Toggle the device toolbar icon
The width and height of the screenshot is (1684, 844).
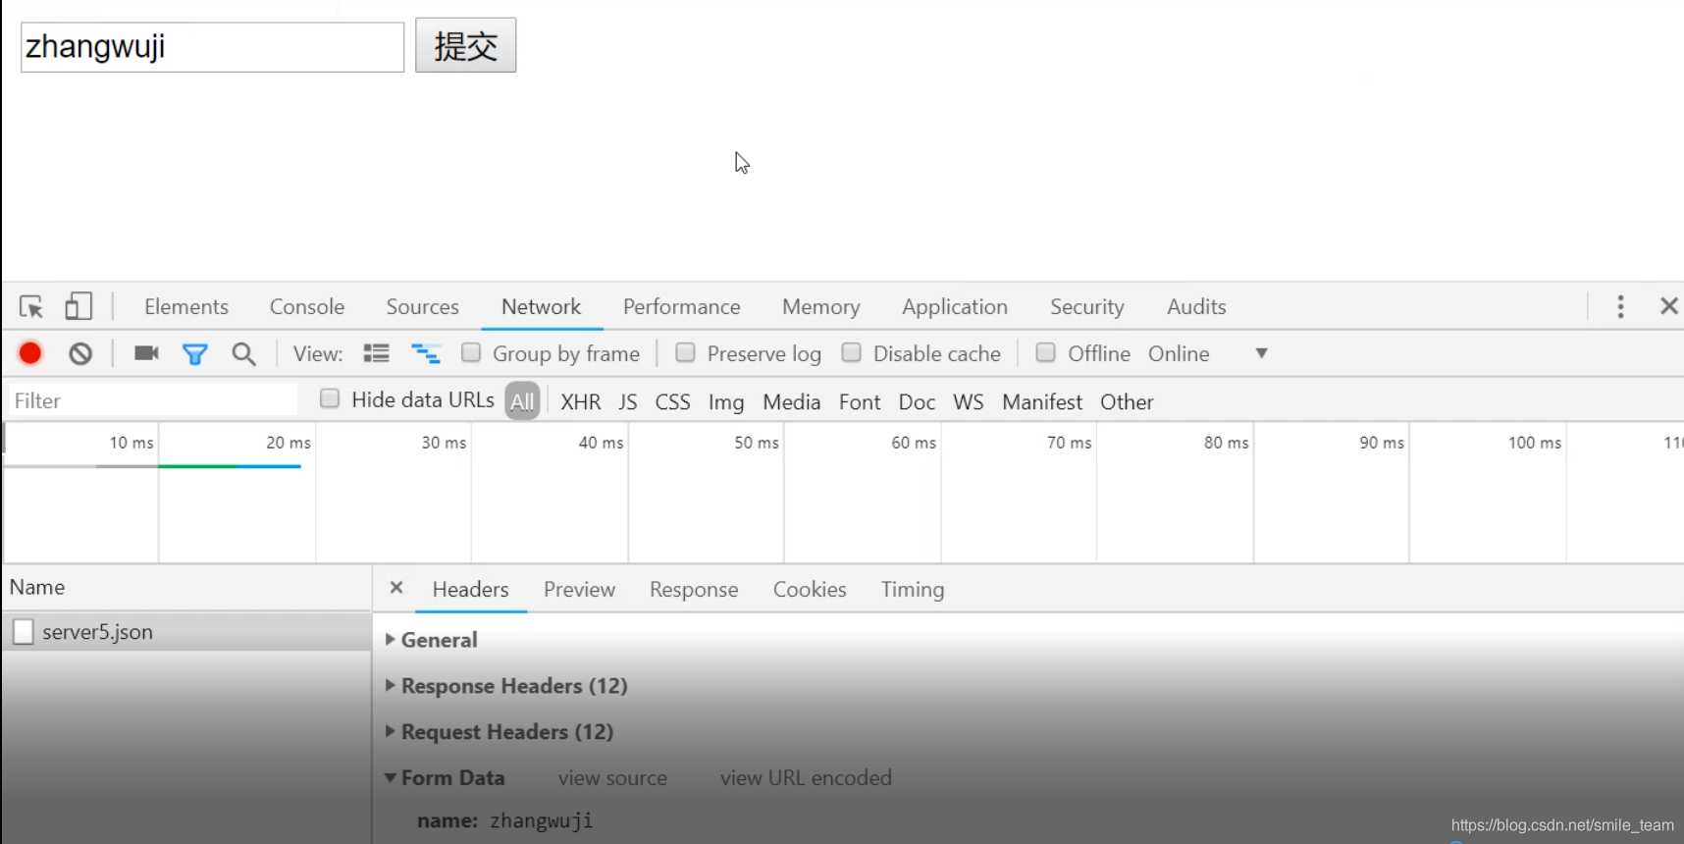(79, 307)
